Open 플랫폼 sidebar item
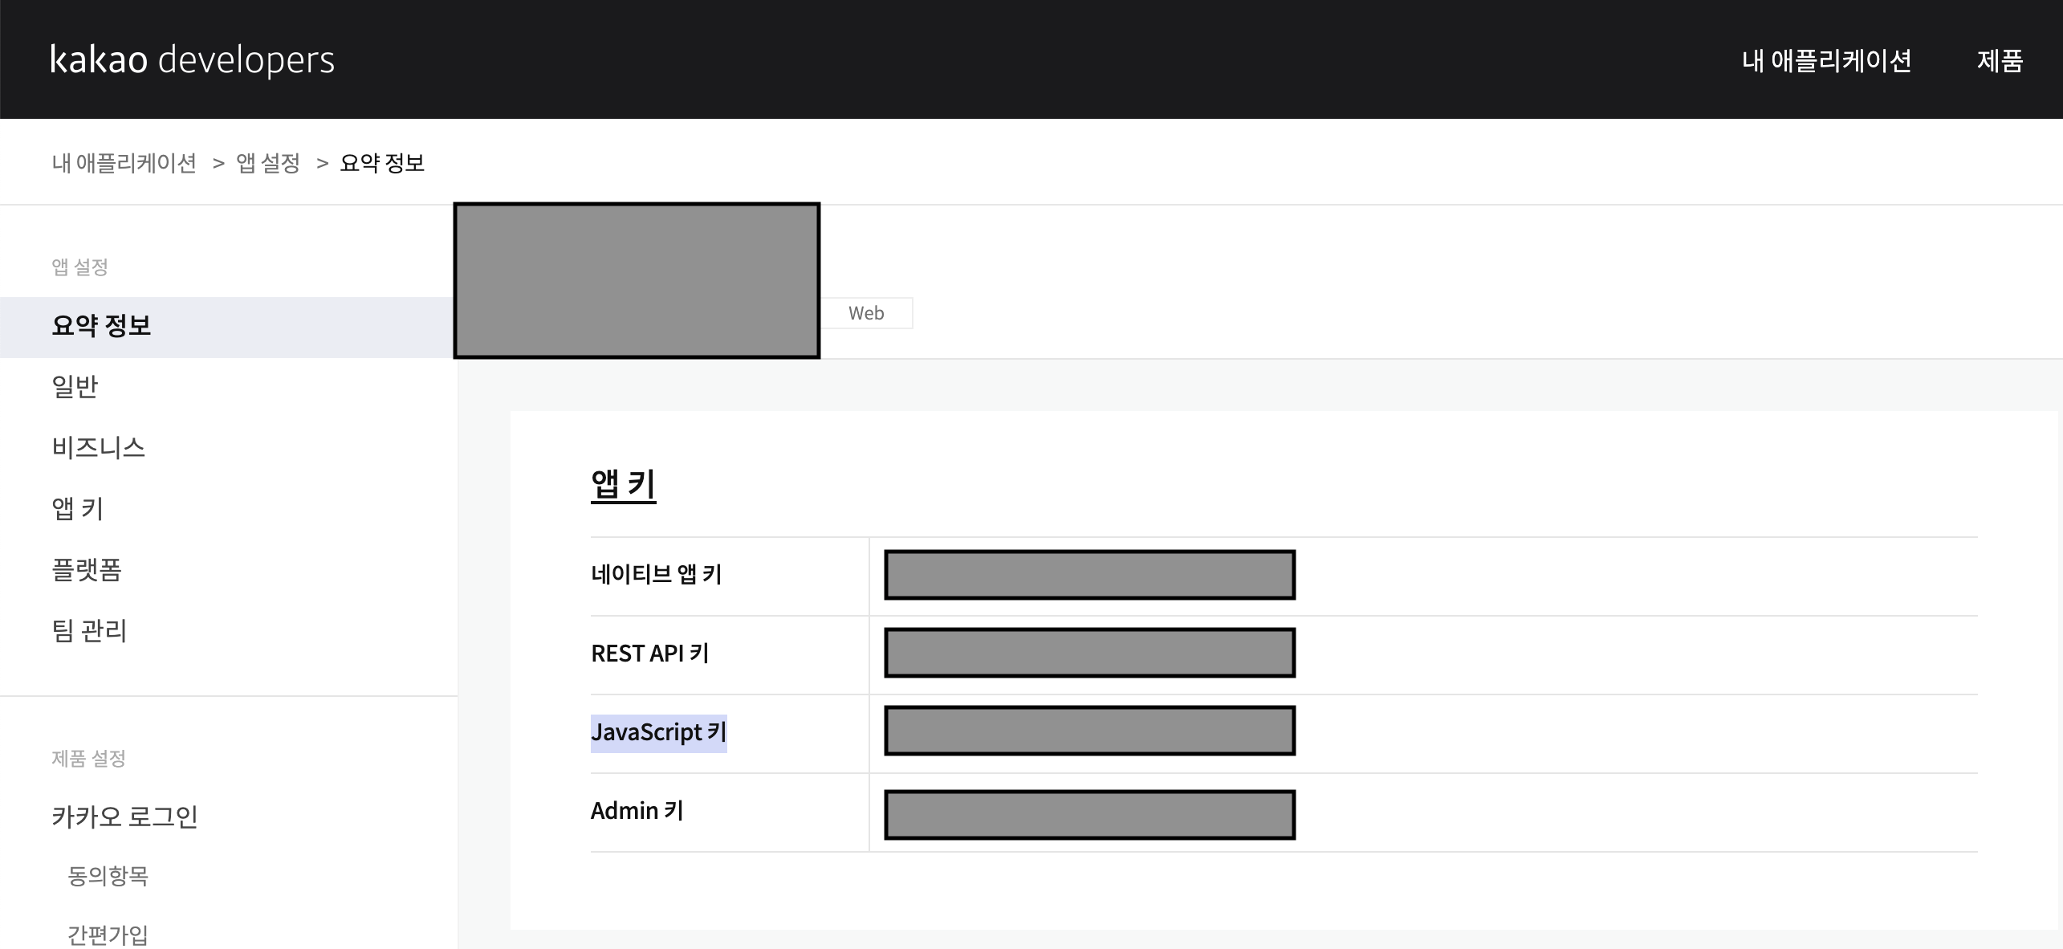This screenshot has height=949, width=2063. 86,570
